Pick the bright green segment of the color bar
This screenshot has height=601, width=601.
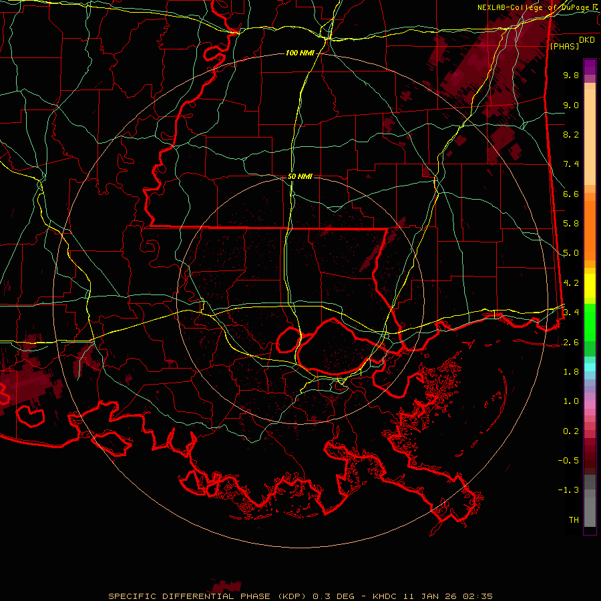[590, 323]
